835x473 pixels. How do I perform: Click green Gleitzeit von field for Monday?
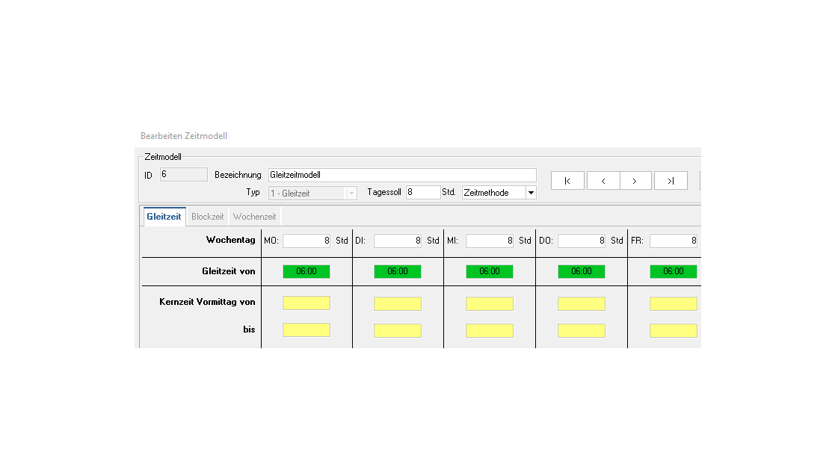coord(306,271)
